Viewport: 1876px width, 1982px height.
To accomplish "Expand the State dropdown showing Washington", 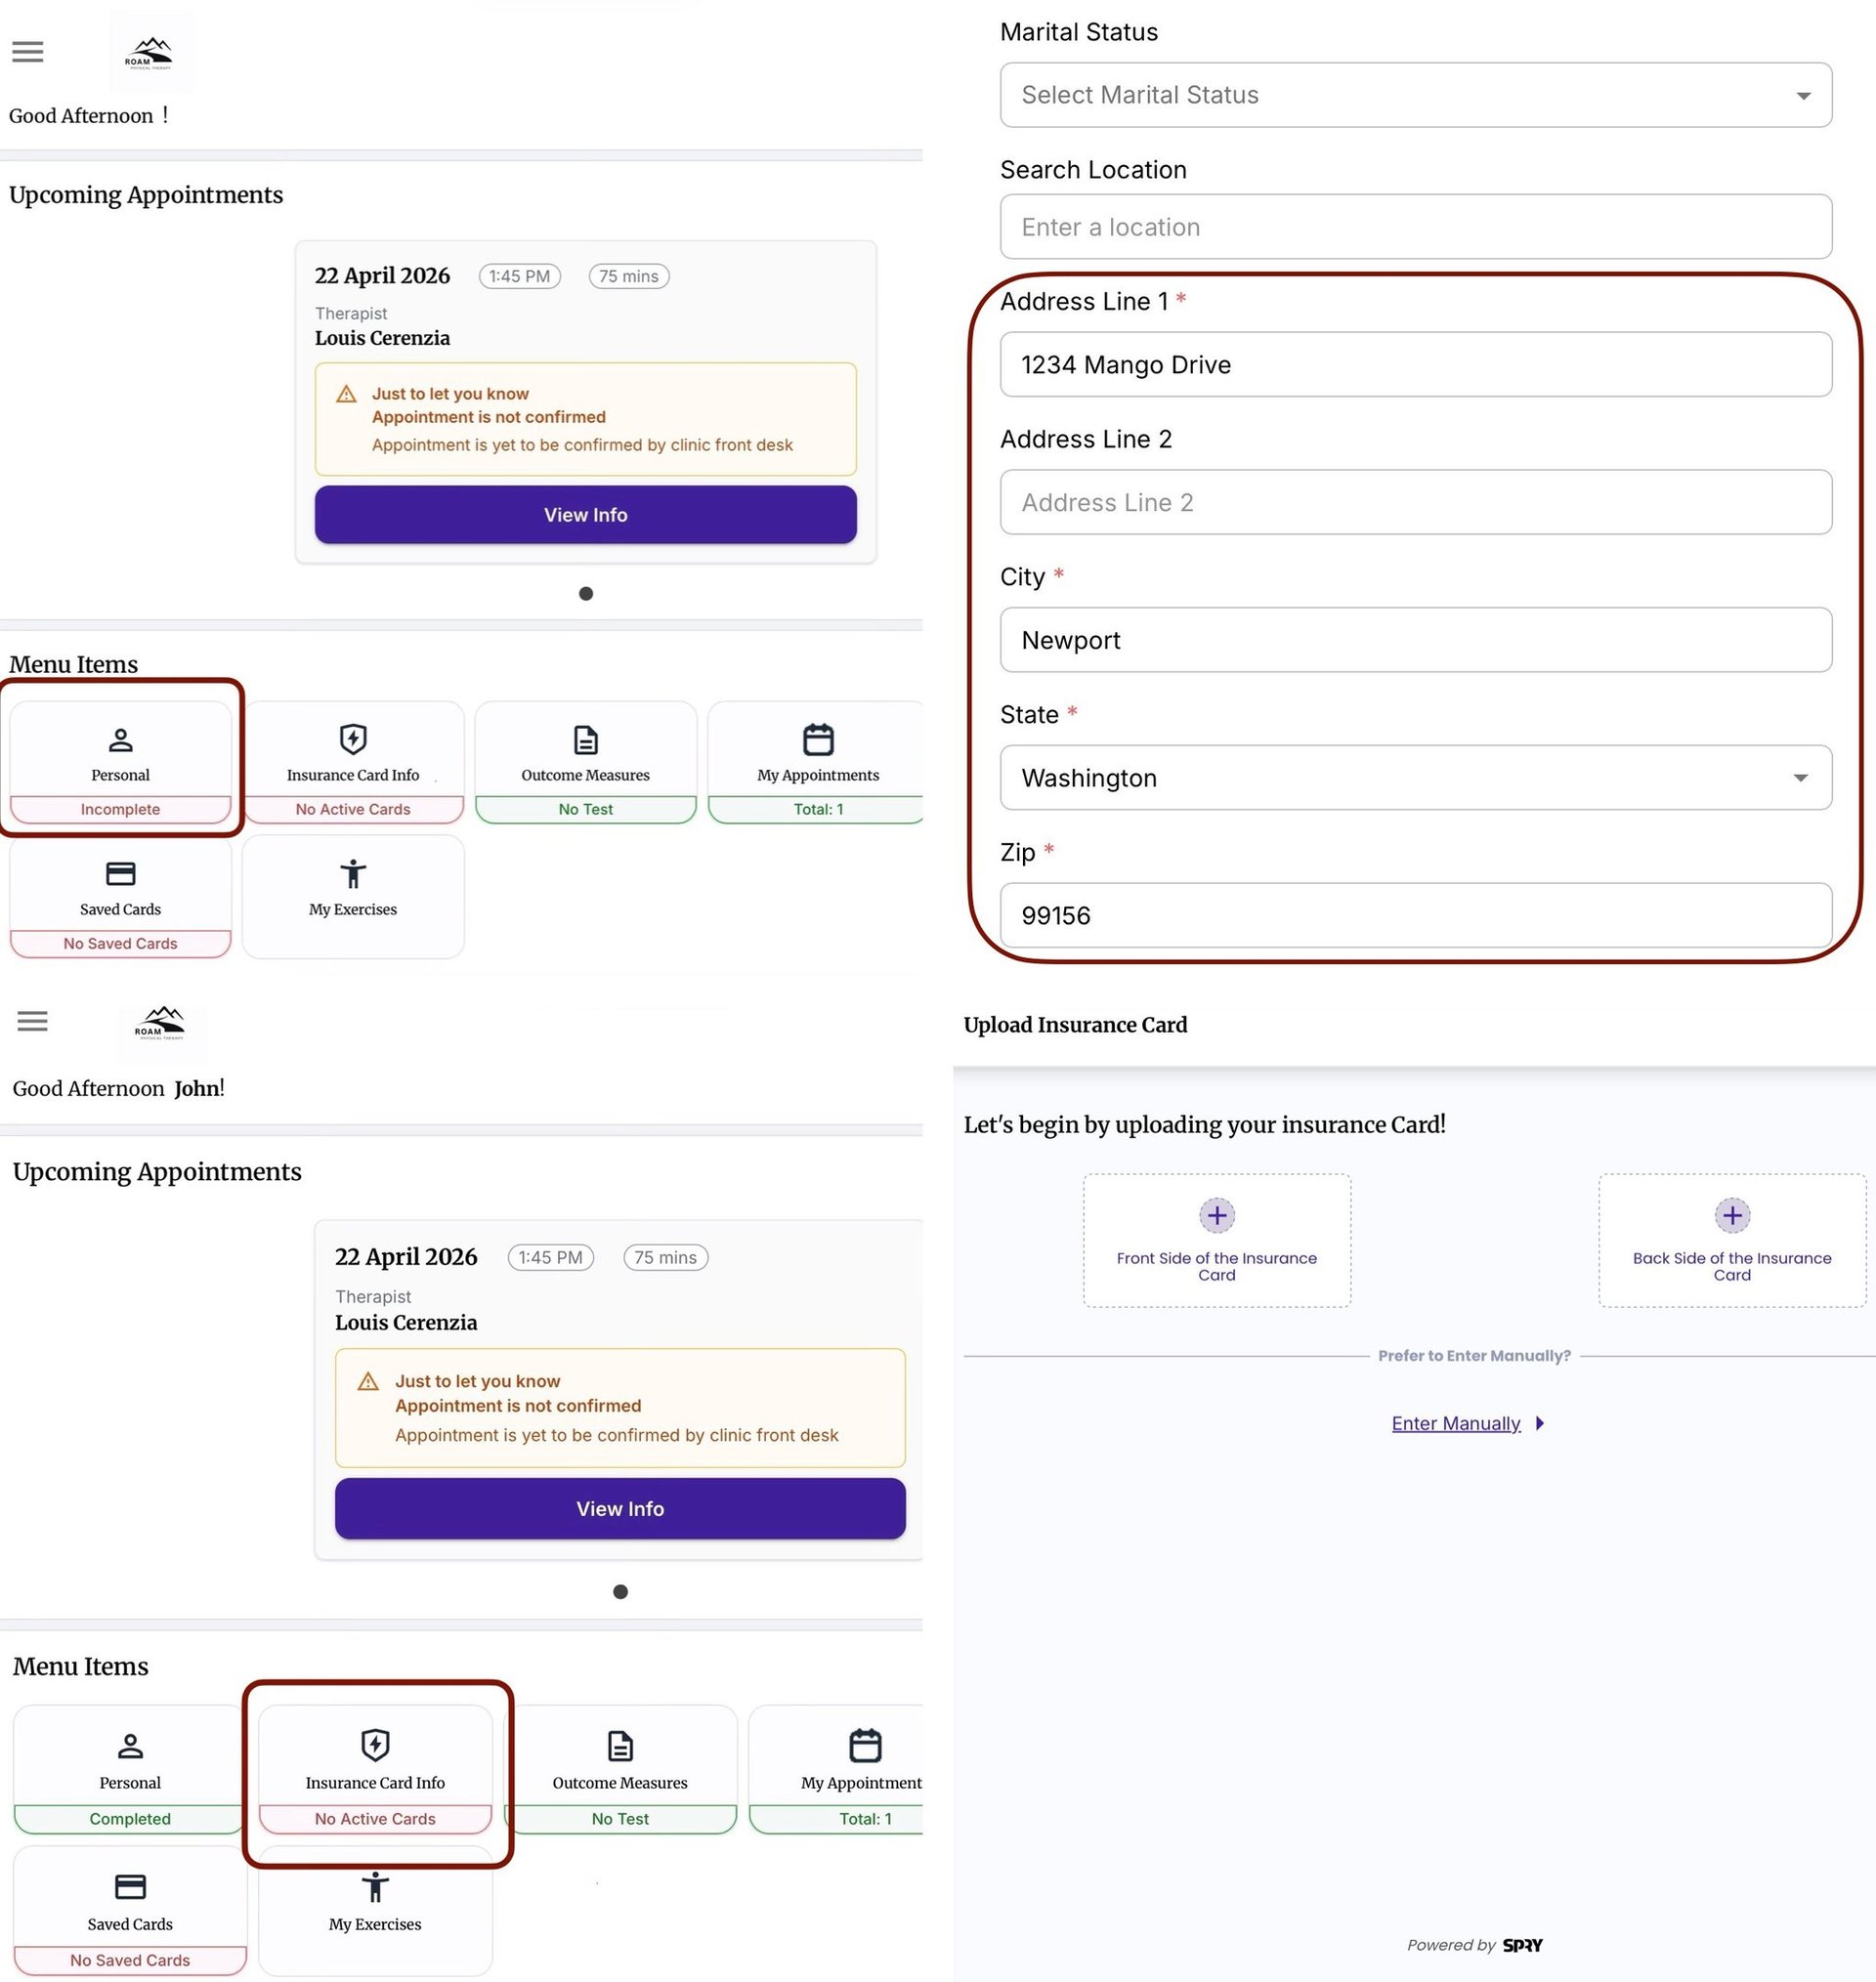I will [1414, 778].
